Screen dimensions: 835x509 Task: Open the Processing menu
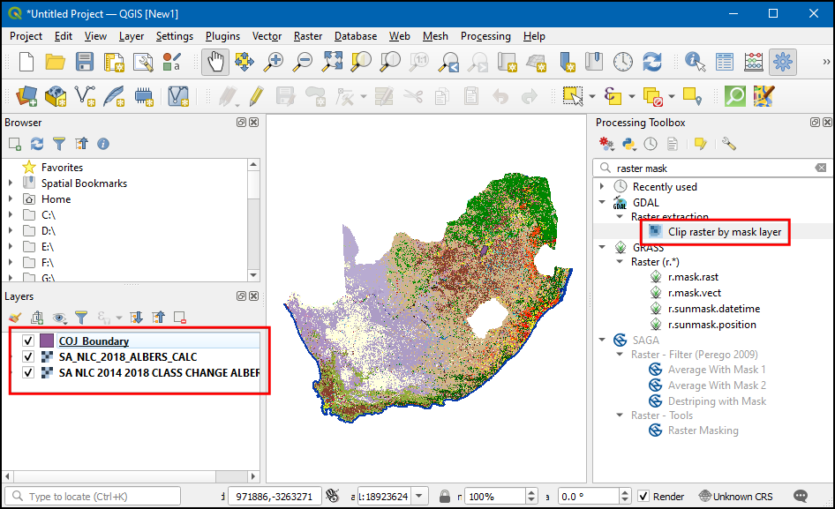(485, 36)
